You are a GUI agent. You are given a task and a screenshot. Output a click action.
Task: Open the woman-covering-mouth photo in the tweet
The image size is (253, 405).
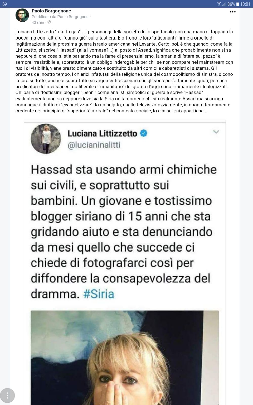[x=125, y=357]
